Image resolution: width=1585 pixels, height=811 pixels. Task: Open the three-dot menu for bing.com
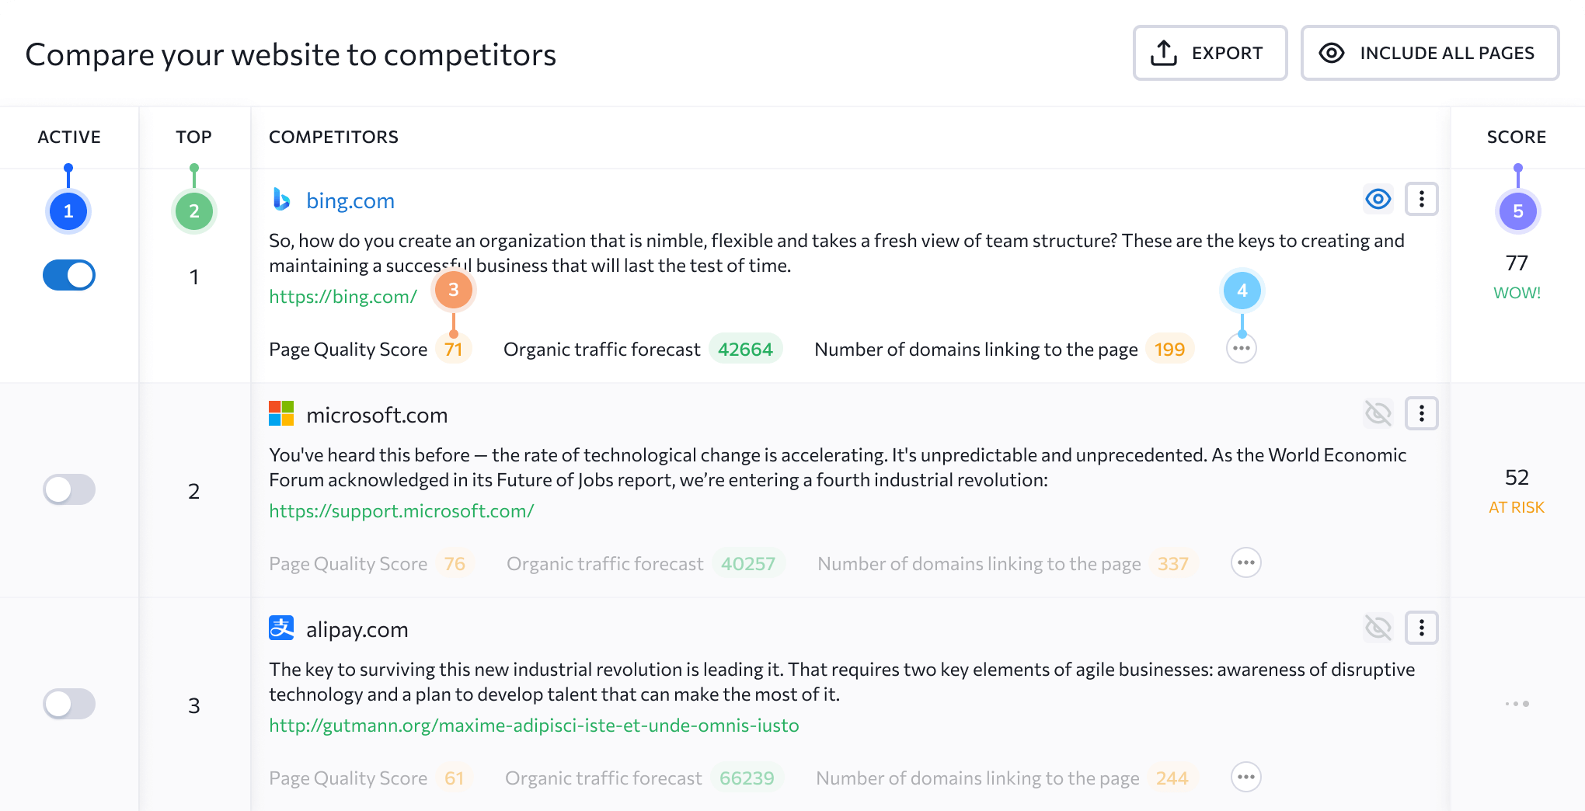click(x=1421, y=200)
